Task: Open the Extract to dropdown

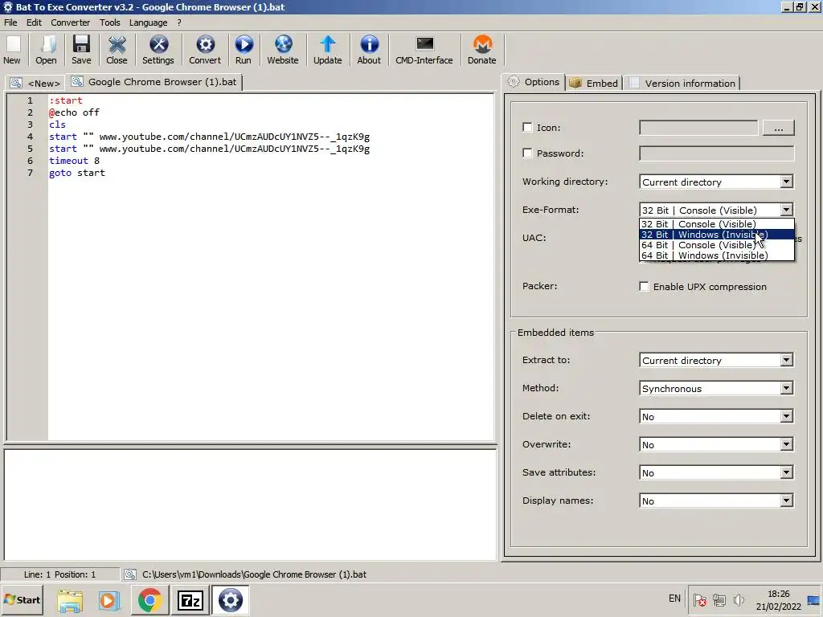Action: click(x=716, y=361)
